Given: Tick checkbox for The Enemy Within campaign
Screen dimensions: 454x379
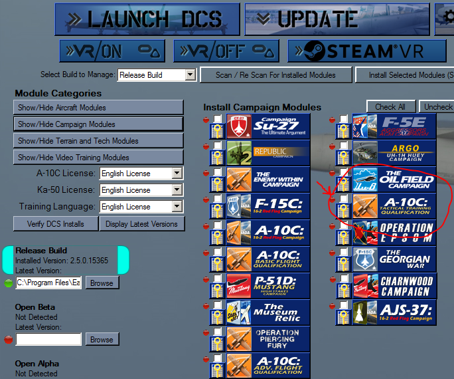Looking at the screenshot, I should 218,172.
